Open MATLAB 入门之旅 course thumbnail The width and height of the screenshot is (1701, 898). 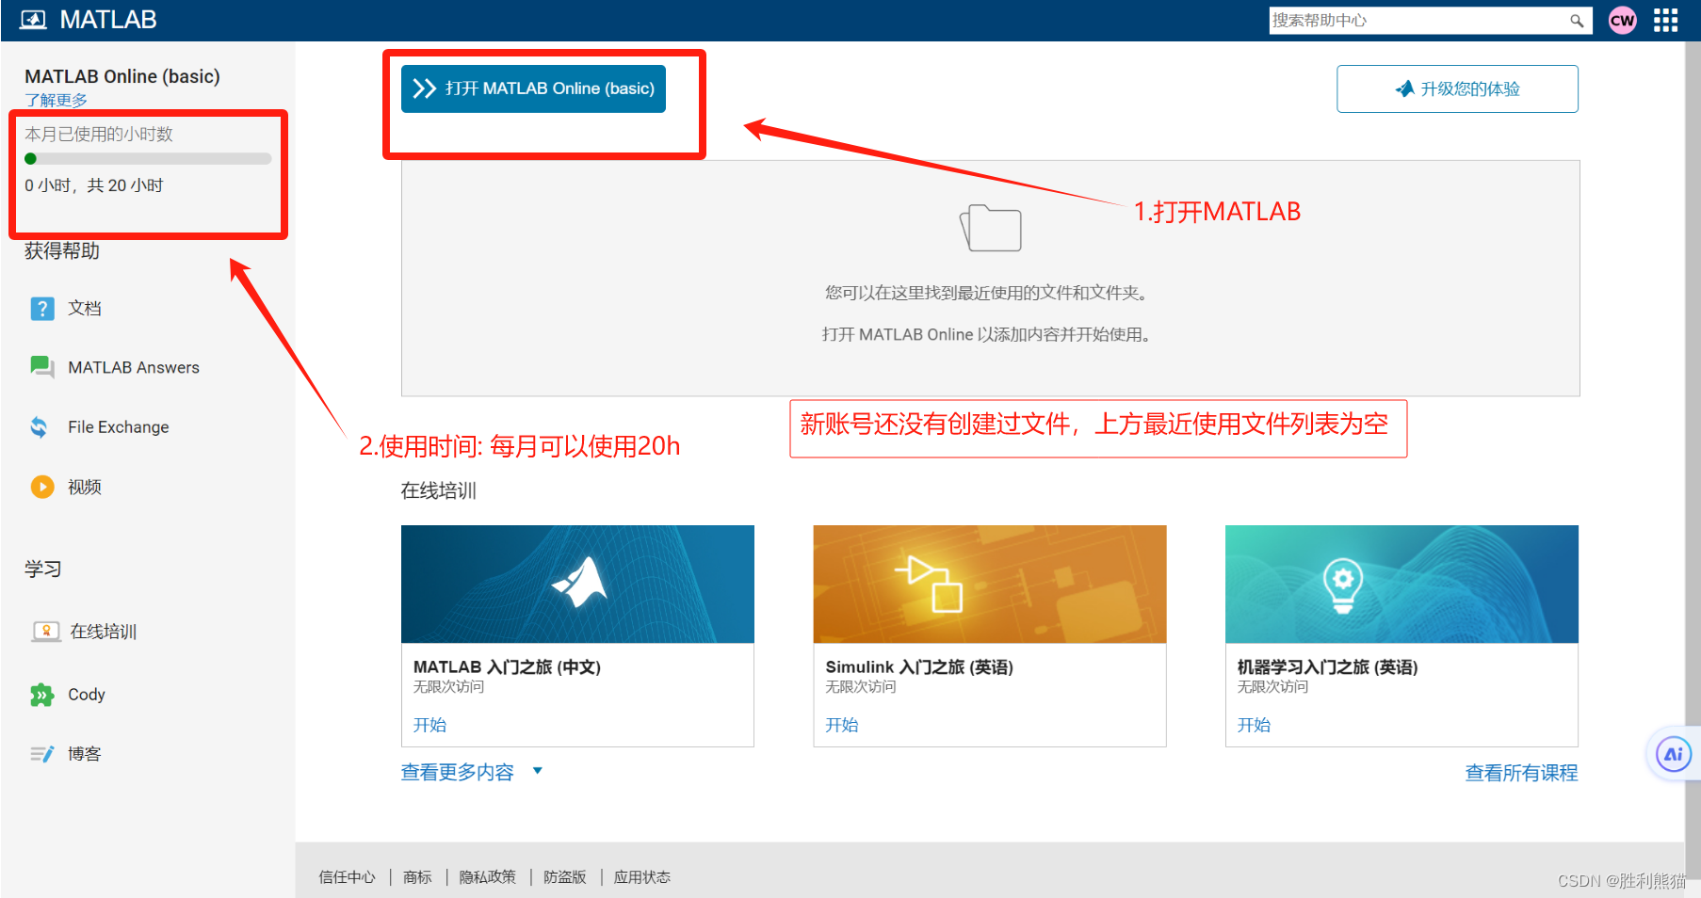click(x=577, y=585)
